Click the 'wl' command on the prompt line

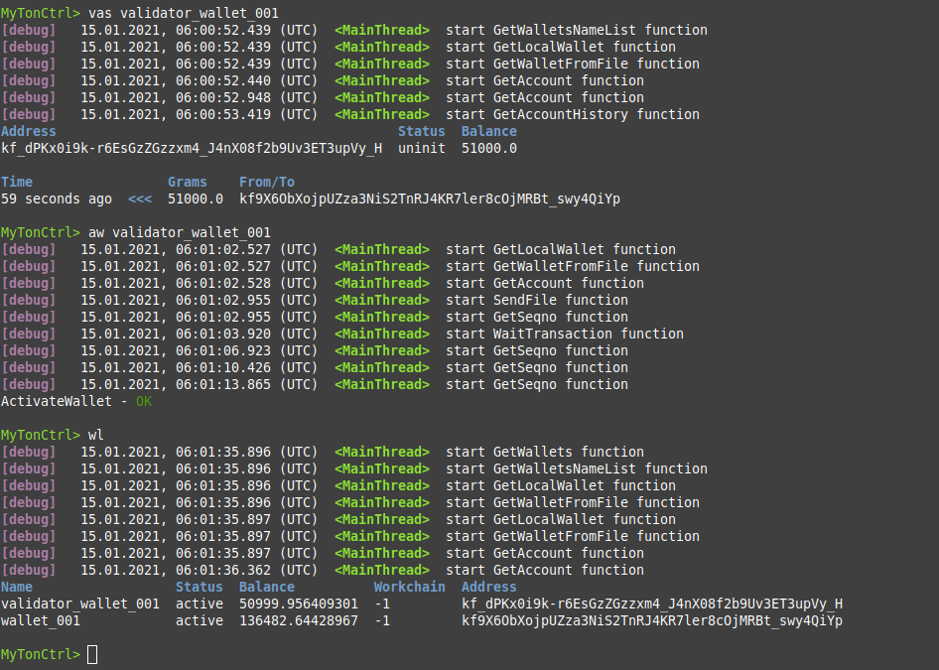(x=96, y=435)
